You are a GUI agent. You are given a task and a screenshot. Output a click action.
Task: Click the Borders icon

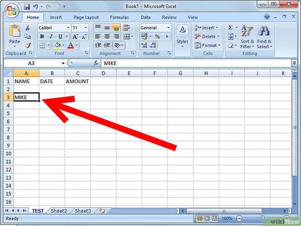pos(42,46)
